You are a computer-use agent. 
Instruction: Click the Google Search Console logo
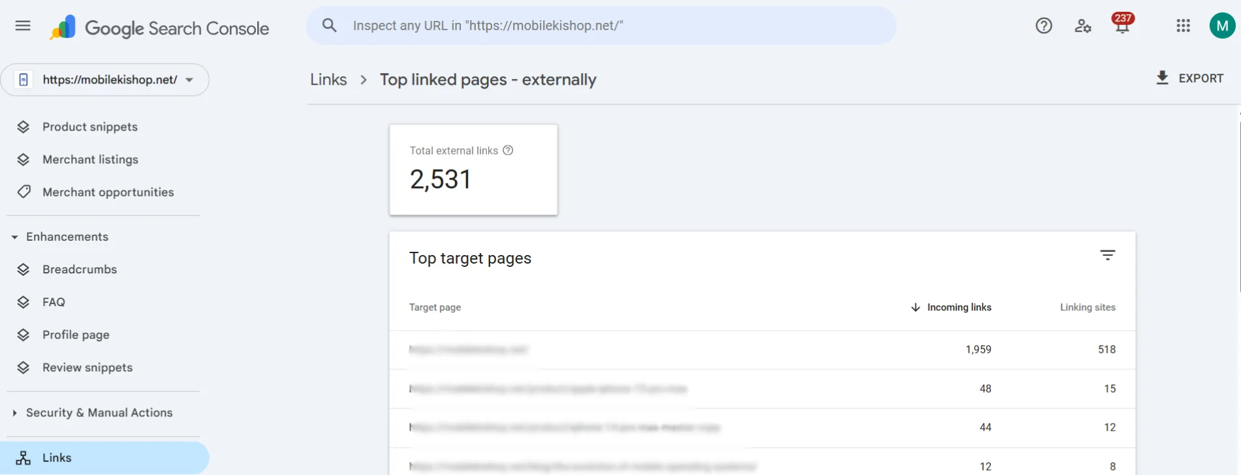[159, 27]
